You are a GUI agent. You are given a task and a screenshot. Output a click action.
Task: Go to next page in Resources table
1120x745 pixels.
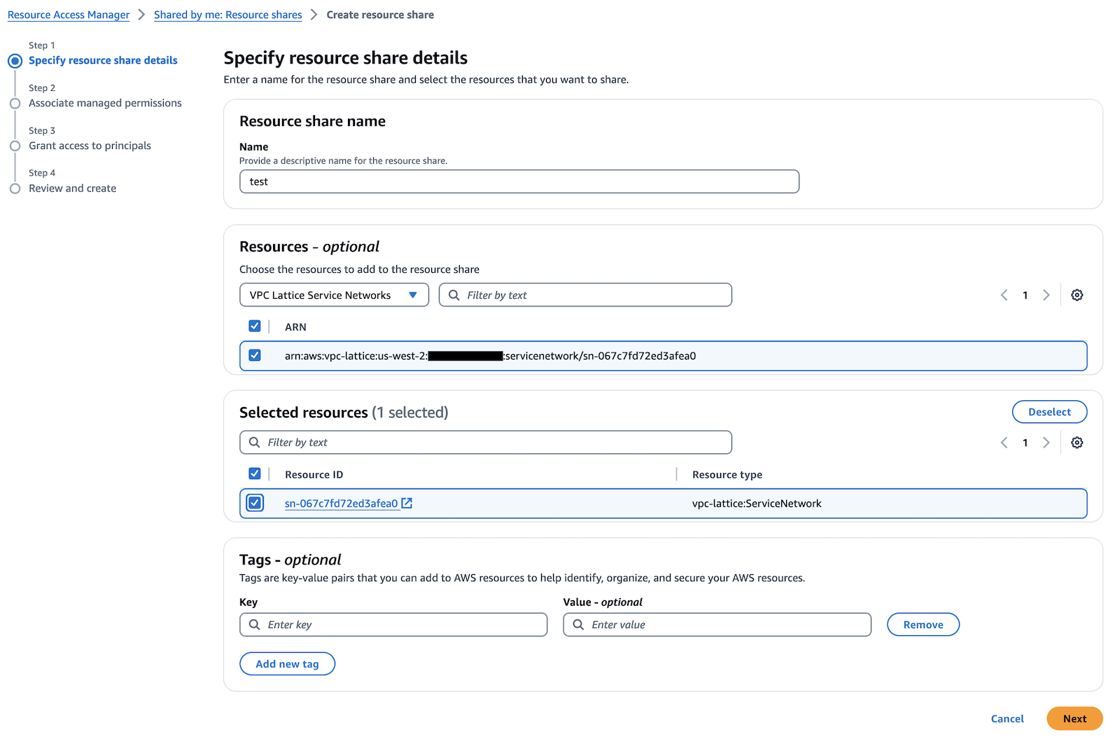pos(1046,295)
